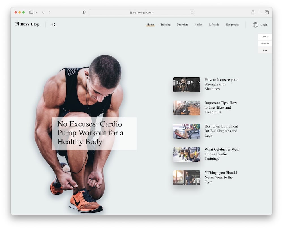Go back with the browser back arrow
Viewport: 283px width, 229px height.
click(x=43, y=12)
